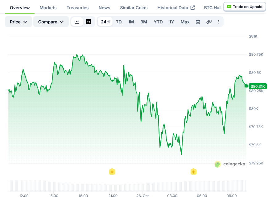Viewport: 268px width, 198px height.
Task: Open the partially visible BTC Hal tab
Action: click(212, 8)
